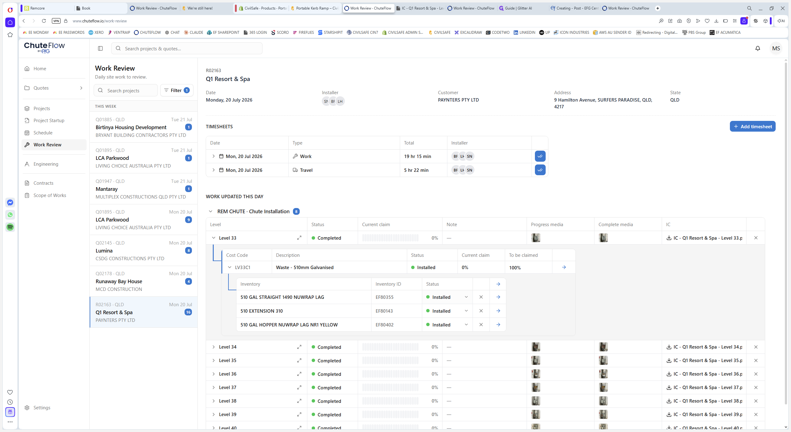Focus Search projects & quotes field
The image size is (791, 432).
tap(187, 48)
